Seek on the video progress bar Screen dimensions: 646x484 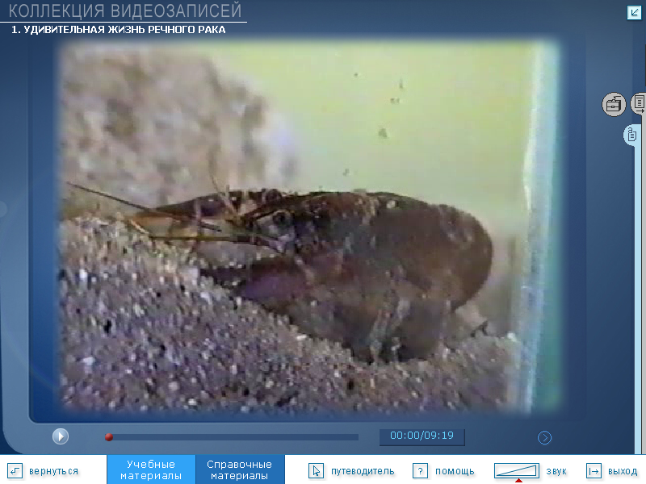click(232, 437)
